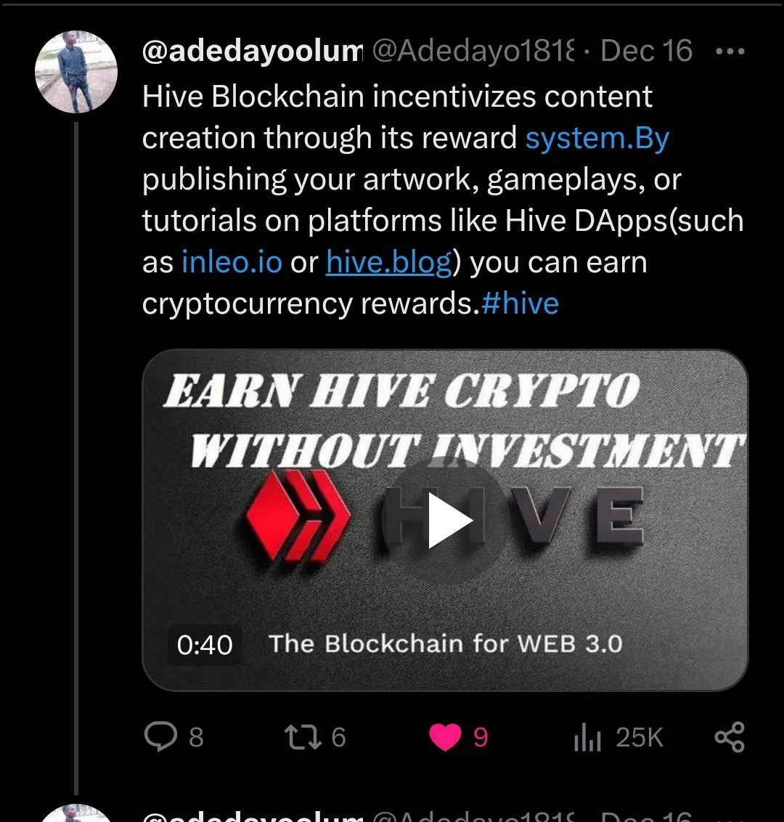Open the system.By link text
This screenshot has width=784, height=822.
(x=597, y=138)
